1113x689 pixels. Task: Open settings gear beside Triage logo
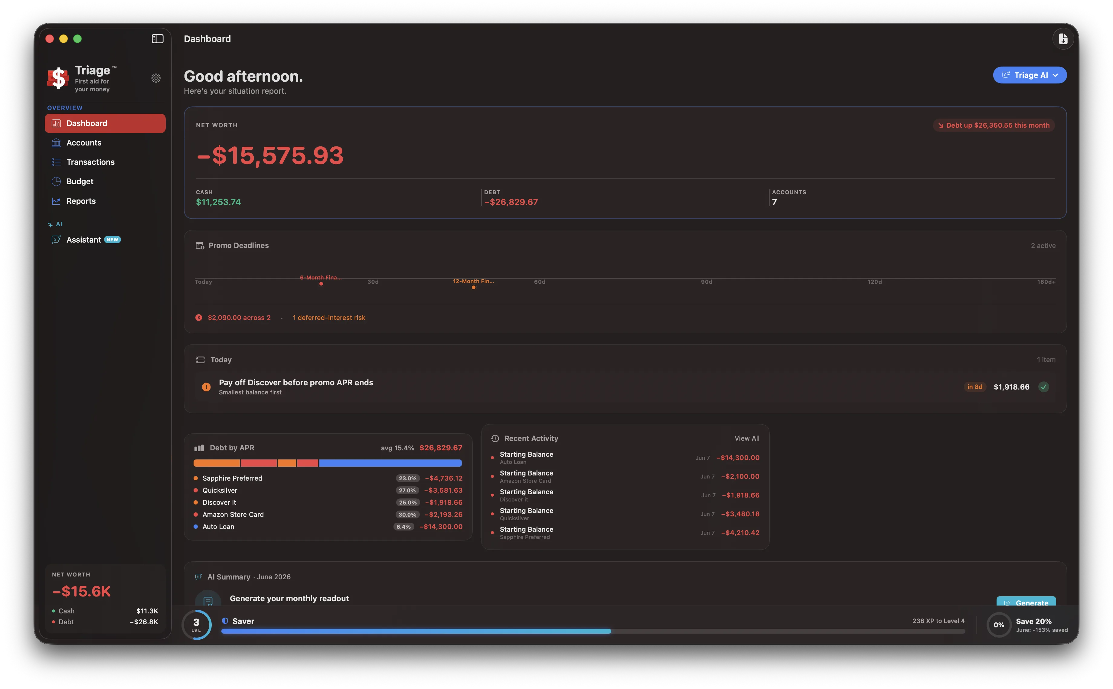click(x=156, y=78)
